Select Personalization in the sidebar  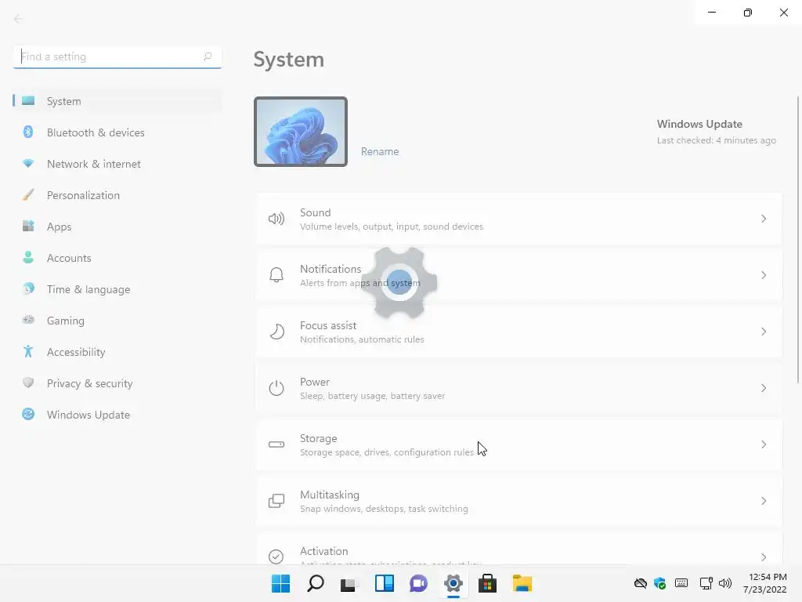pos(117,195)
